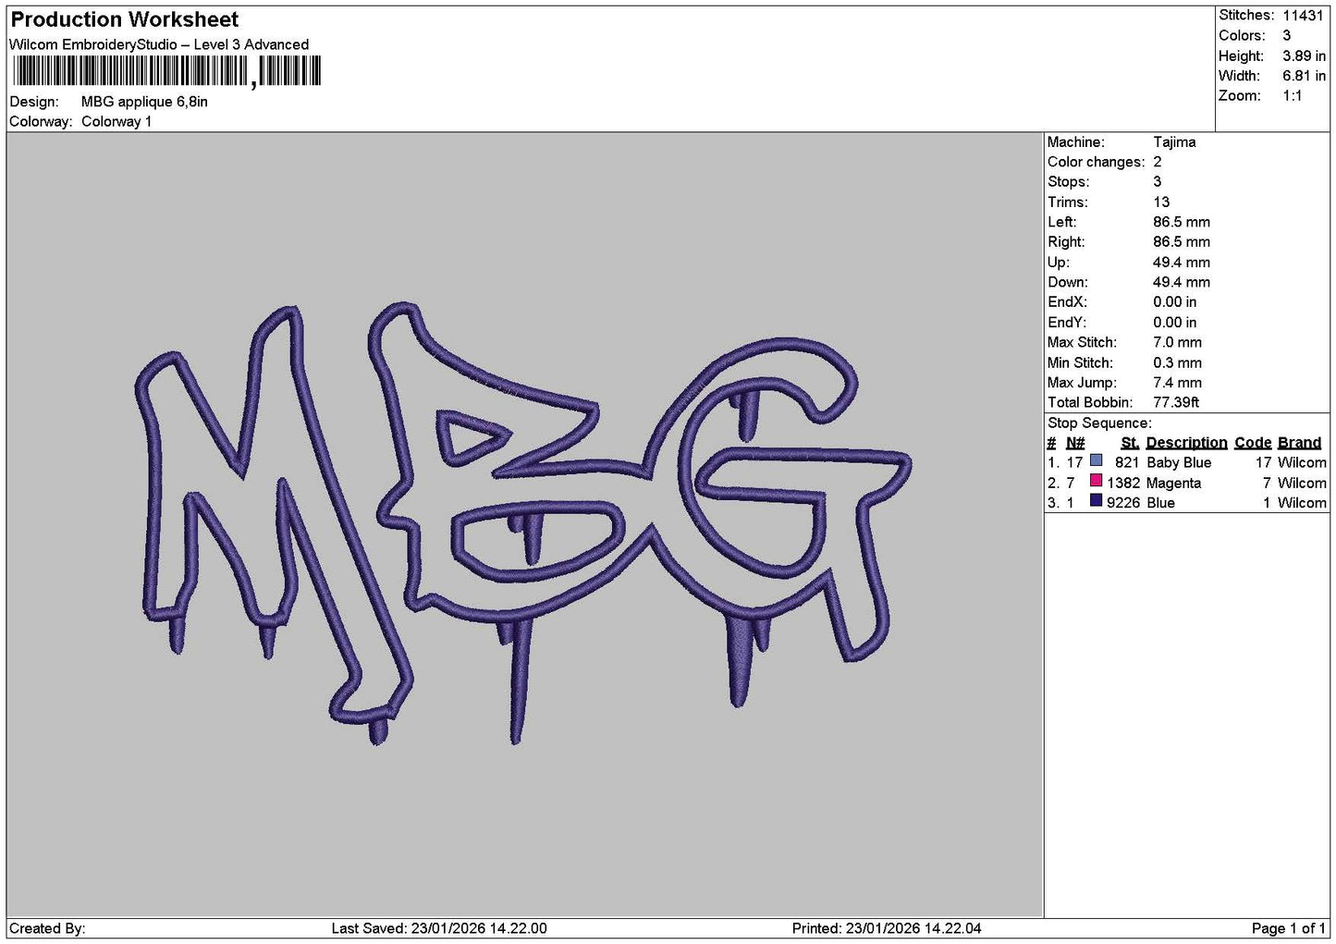
Task: Click the 'Colorway 1' value
Action: 116,121
